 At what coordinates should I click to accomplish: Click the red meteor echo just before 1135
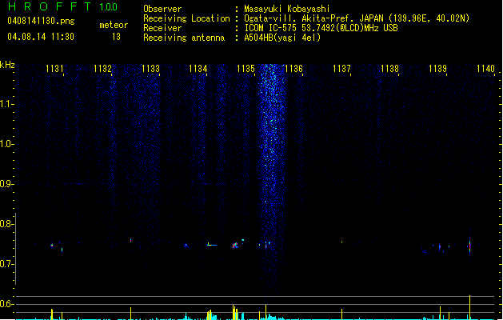235,246
